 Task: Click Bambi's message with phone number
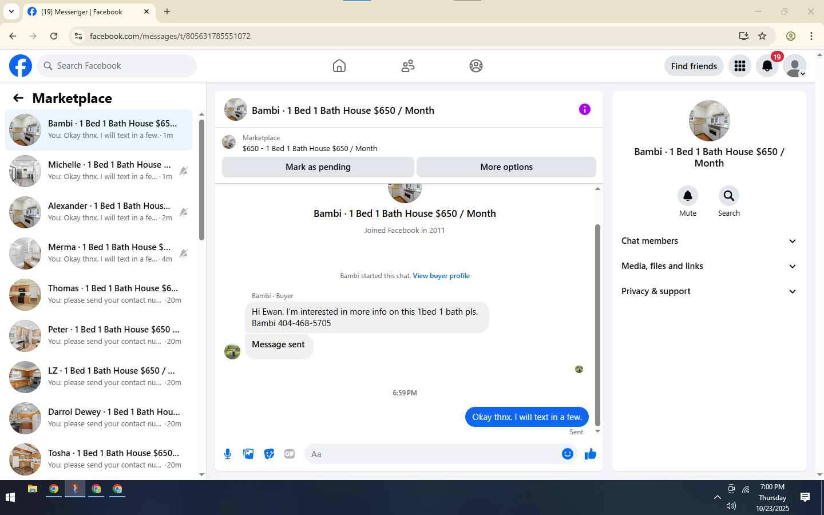point(367,317)
